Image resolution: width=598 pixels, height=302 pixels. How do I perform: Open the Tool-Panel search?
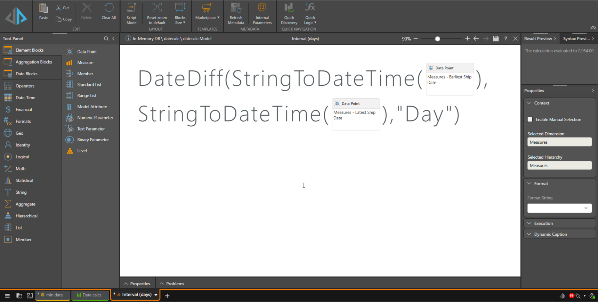click(106, 39)
